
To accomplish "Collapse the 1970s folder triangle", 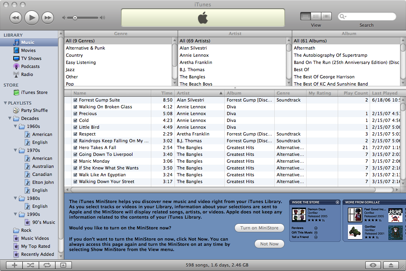I will (16, 150).
